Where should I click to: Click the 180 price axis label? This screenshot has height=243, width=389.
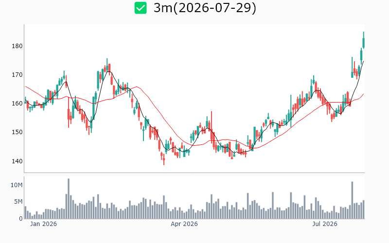17,46
